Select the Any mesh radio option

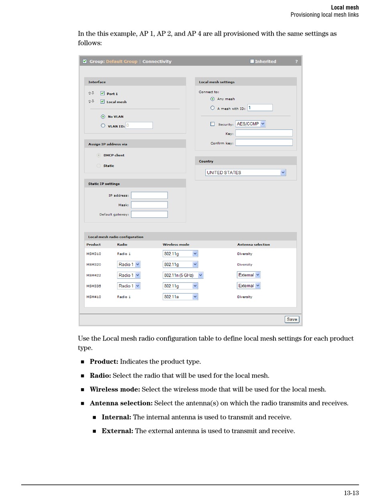(213, 99)
